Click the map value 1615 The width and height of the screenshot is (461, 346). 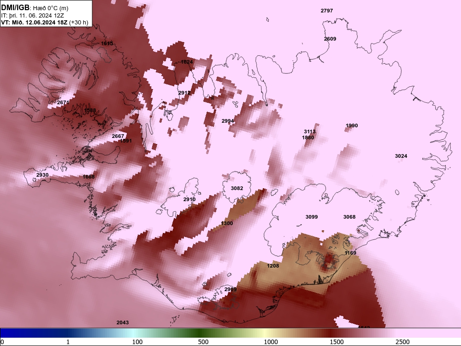click(x=107, y=43)
